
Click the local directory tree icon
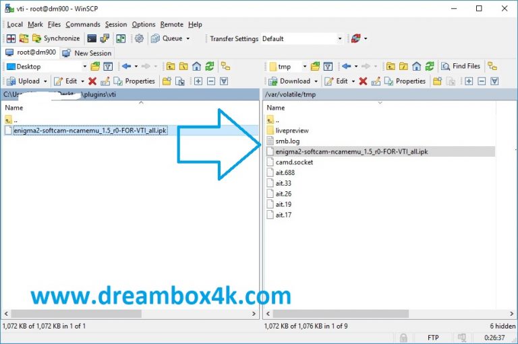click(x=226, y=67)
